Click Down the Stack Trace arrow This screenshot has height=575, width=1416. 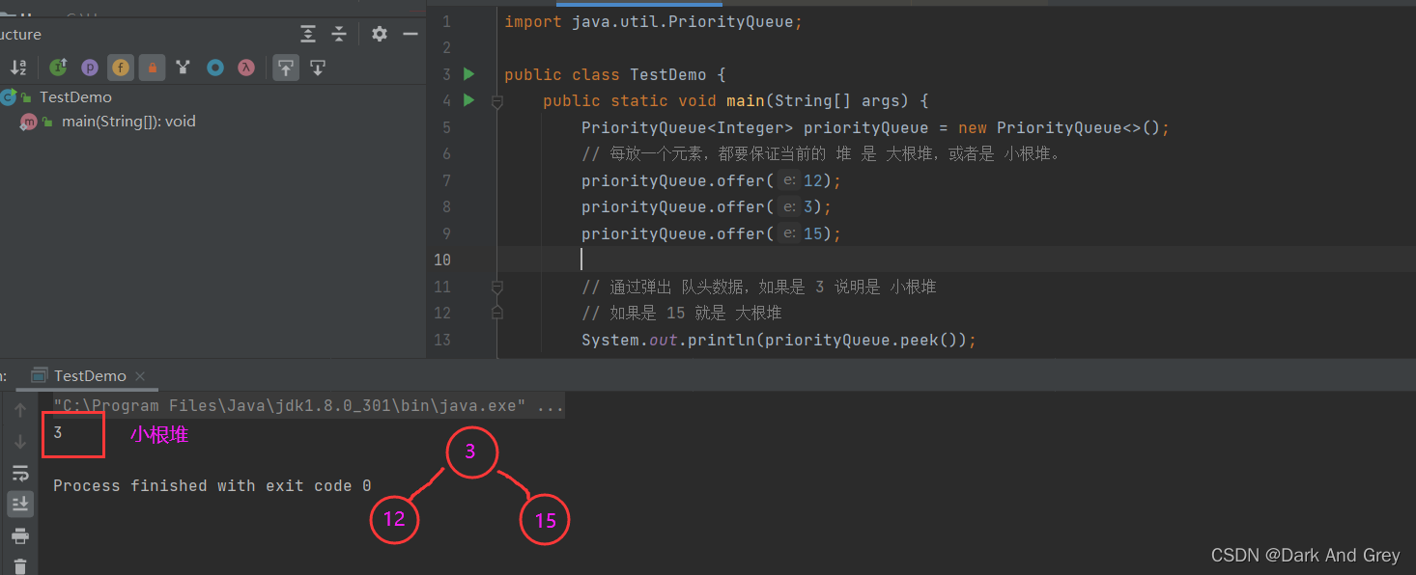coord(20,442)
